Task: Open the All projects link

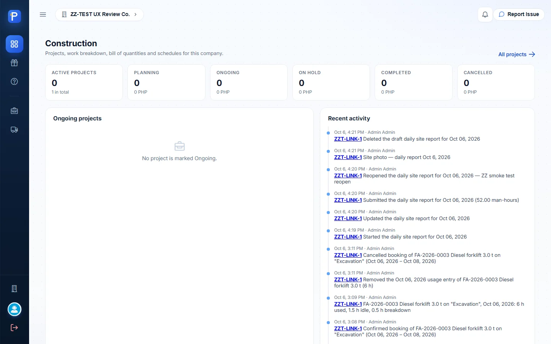Action: 517,54
